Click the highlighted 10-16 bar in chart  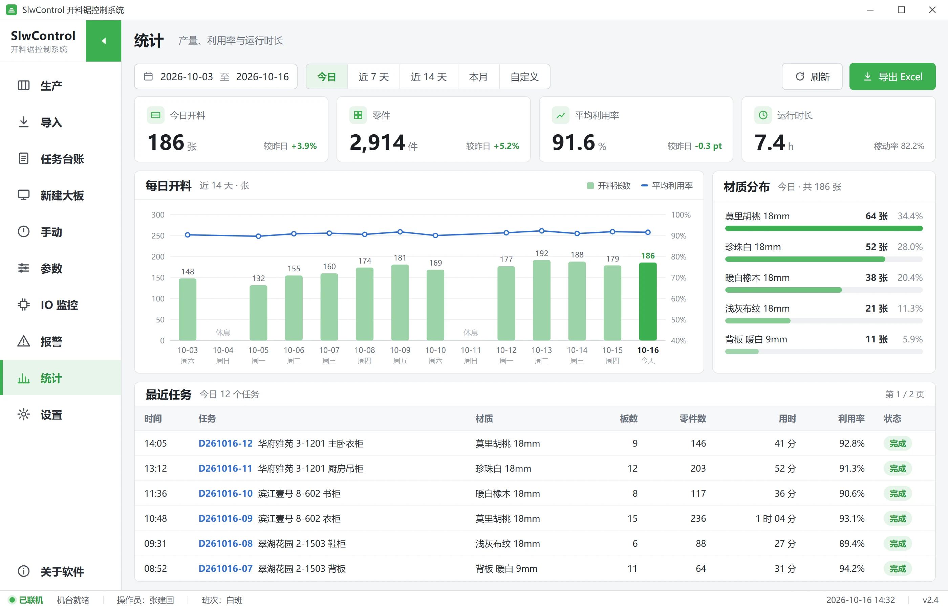(x=648, y=301)
